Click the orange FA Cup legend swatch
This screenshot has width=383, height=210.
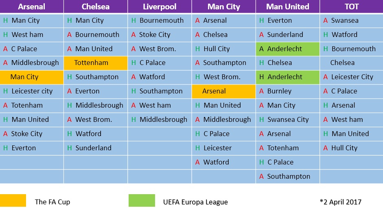[13, 201]
